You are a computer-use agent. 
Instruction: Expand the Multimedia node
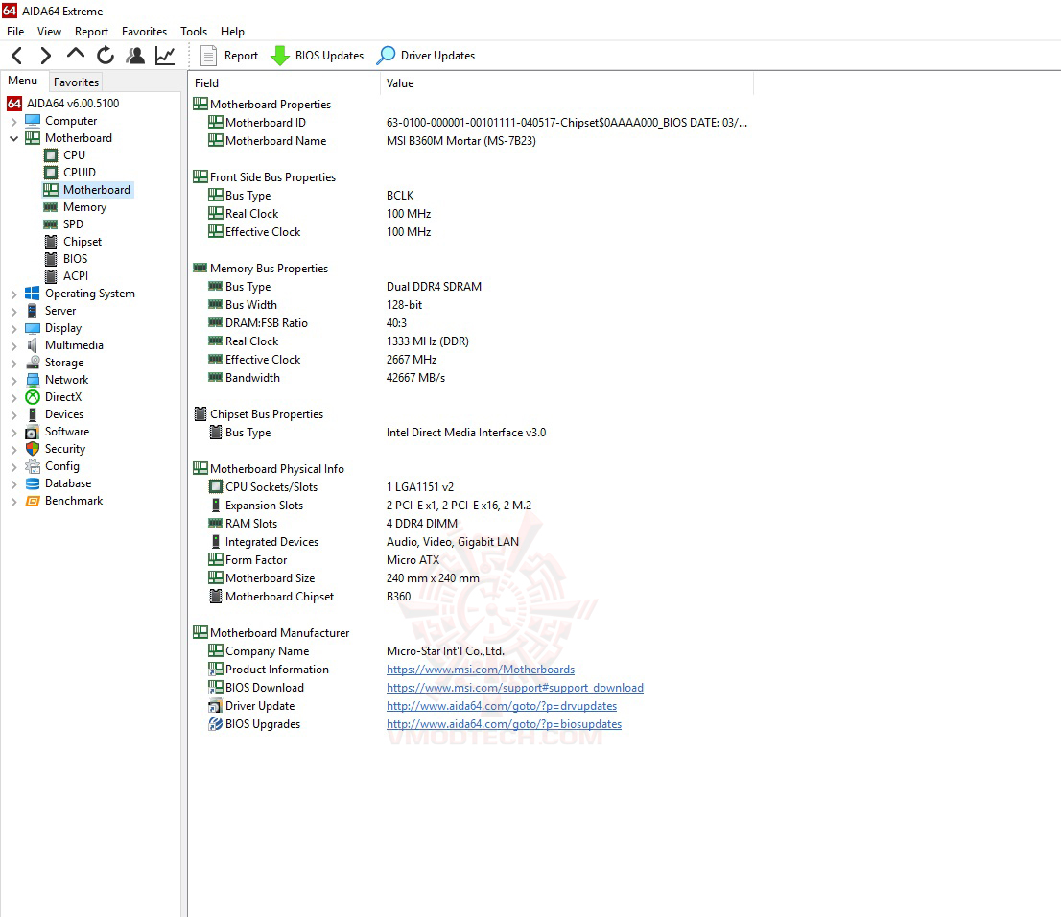point(13,346)
